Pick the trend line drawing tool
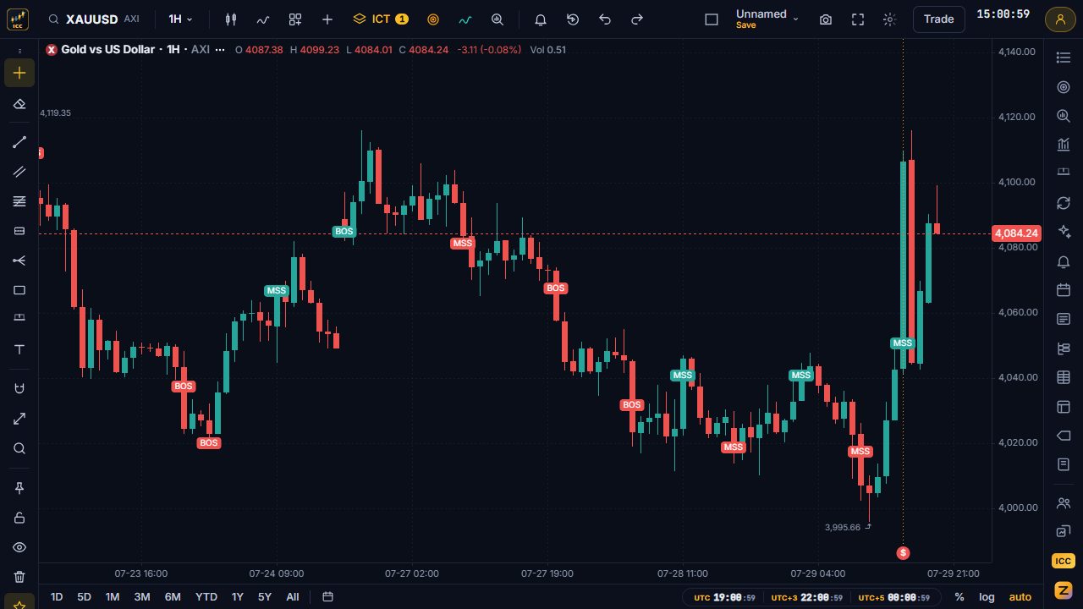This screenshot has width=1083, height=609. [19, 142]
